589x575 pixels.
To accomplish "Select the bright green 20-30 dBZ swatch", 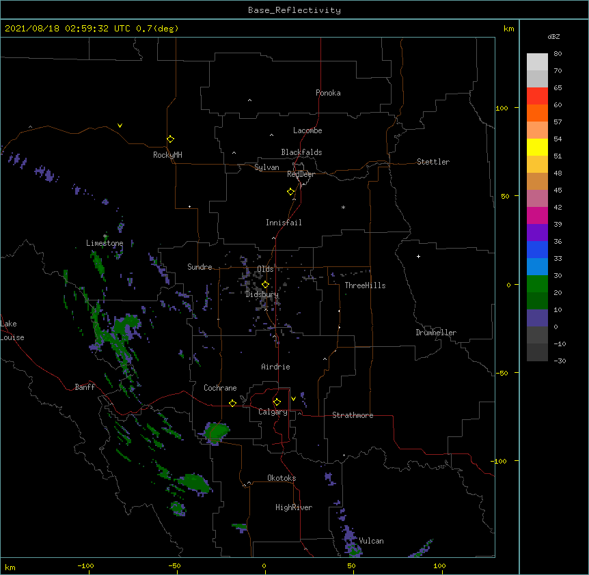I will 537,284.
